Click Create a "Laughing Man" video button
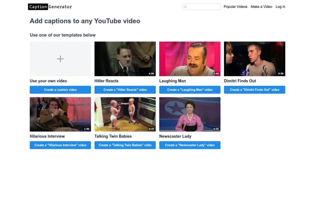 pyautogui.click(x=190, y=90)
